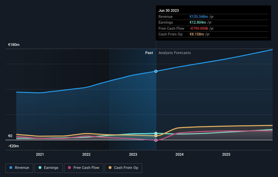Click the 2023 x-axis label
Image resolution: width=278 pixels, height=177 pixels.
133,154
